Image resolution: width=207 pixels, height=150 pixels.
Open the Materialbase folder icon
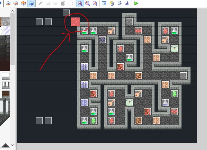pyautogui.click(x=112, y=3)
